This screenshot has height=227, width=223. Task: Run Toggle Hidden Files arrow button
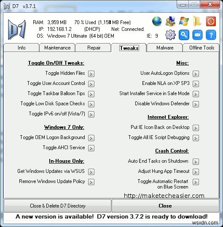pyautogui.click(x=91, y=74)
